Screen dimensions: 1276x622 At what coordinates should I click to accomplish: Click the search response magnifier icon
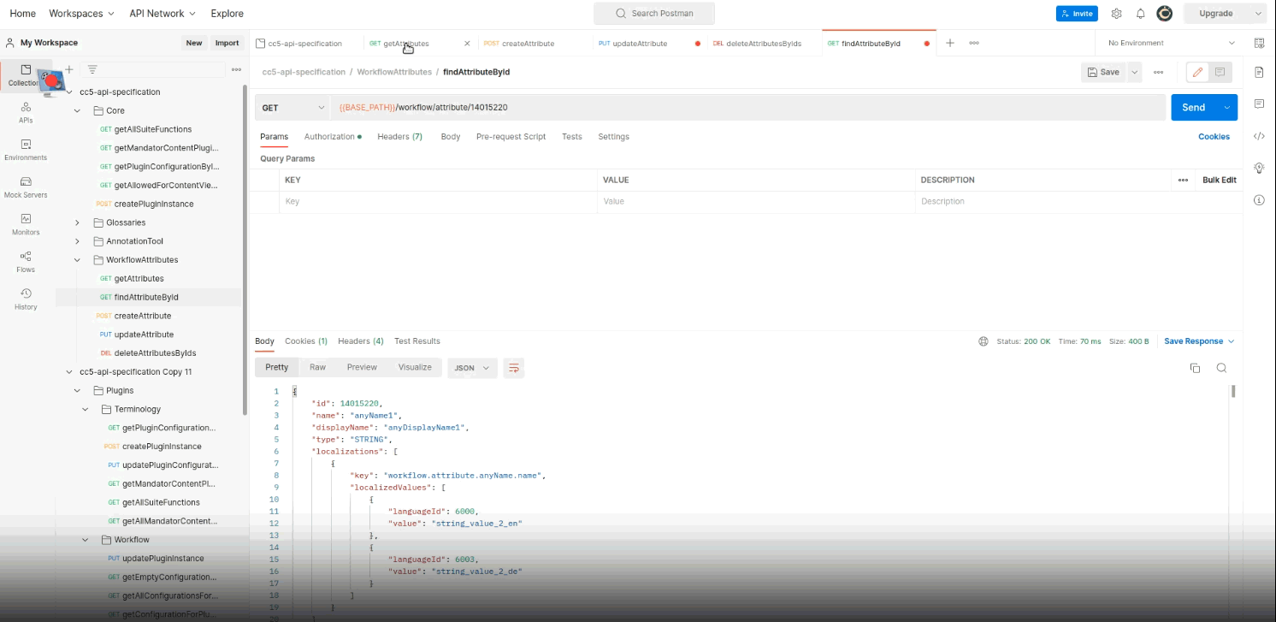tap(1221, 368)
